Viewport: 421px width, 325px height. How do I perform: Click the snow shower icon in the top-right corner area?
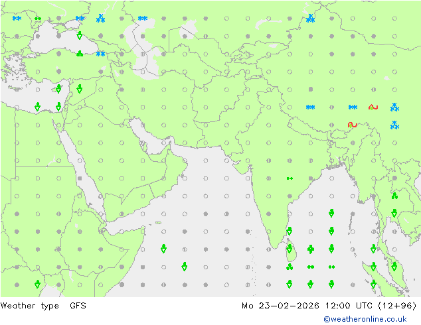(310, 19)
